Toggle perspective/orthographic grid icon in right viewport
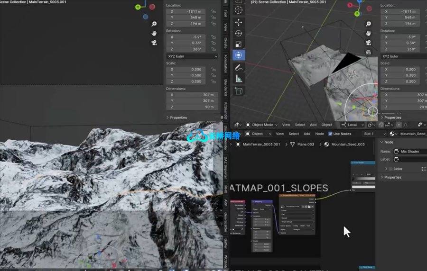427x271 pixels. 368,52
